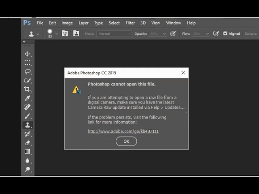Select the Eyedropper tool

click(27, 98)
